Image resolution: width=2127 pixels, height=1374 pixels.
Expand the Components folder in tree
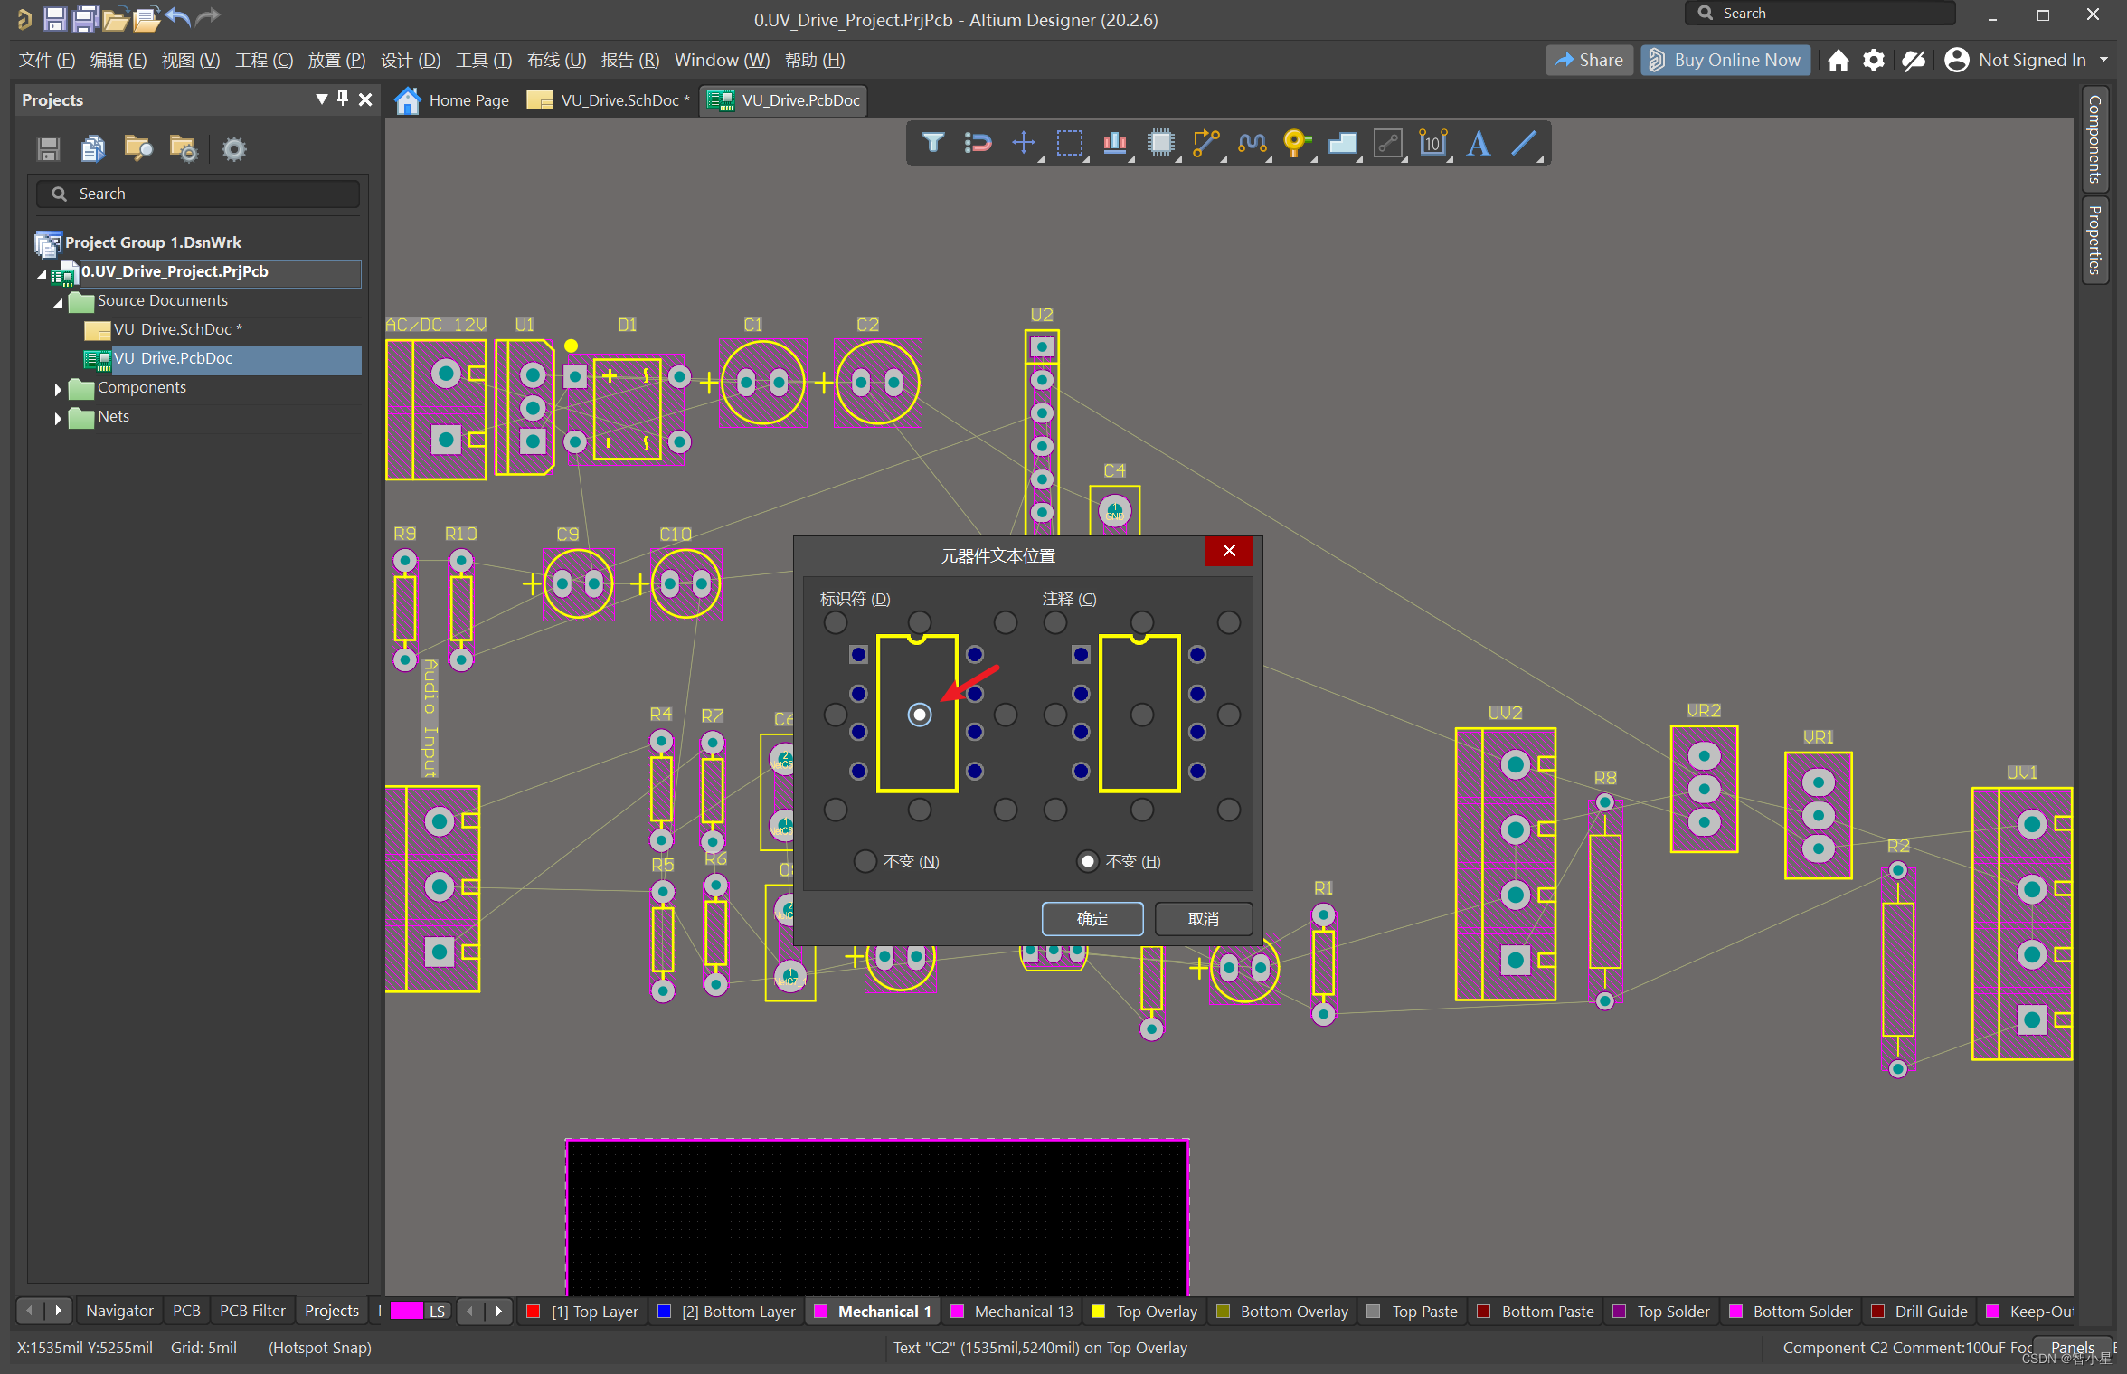click(x=58, y=389)
